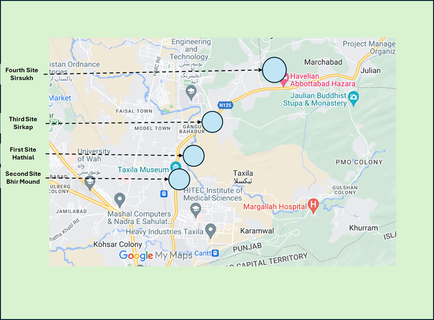Open the Google My Maps logo link
The image size is (434, 320).
155,256
